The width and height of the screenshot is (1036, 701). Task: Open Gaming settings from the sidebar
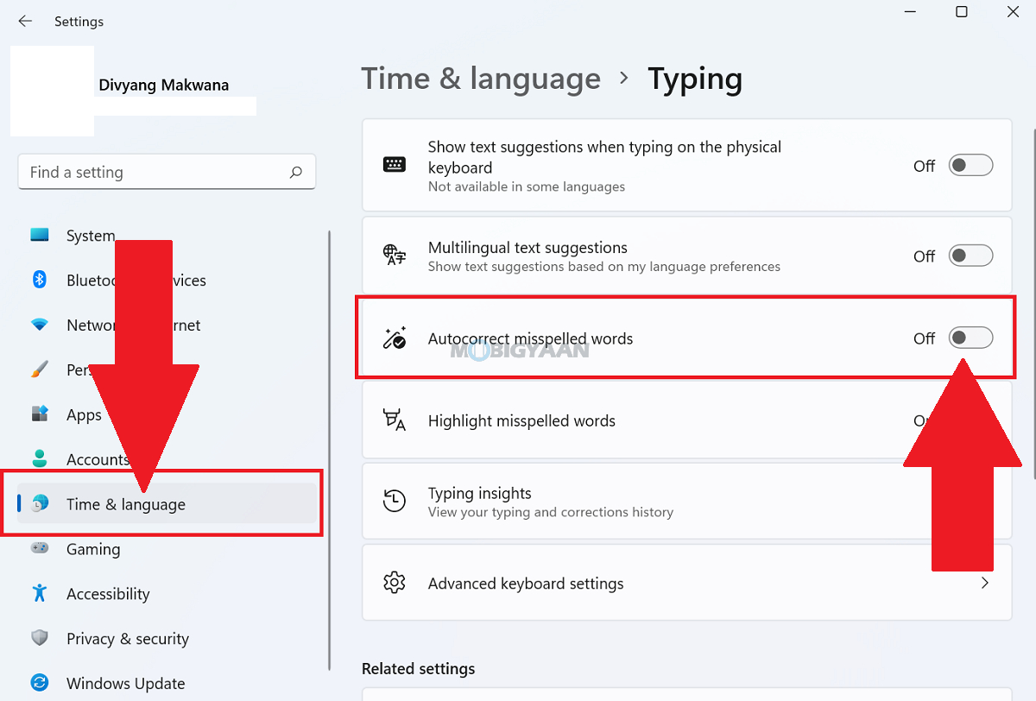[x=40, y=549]
